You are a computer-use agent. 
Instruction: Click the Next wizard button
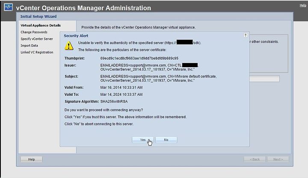[x=278, y=159]
